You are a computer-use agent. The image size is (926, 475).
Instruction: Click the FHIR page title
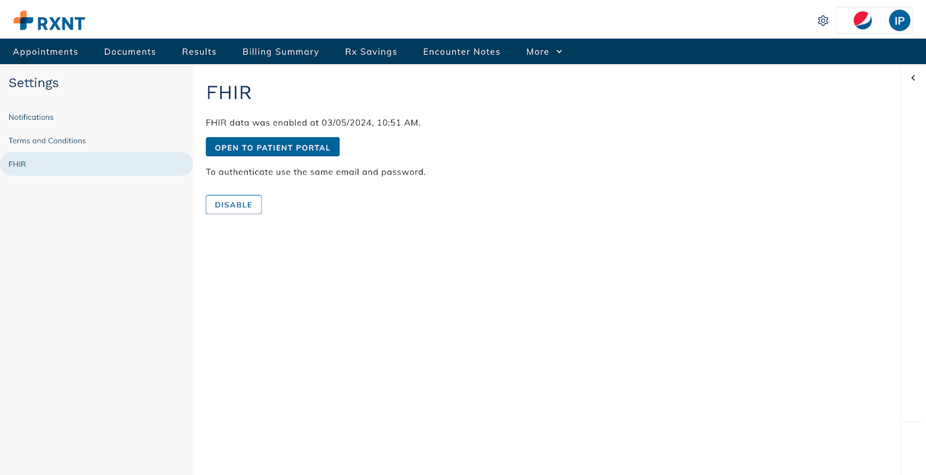click(229, 93)
